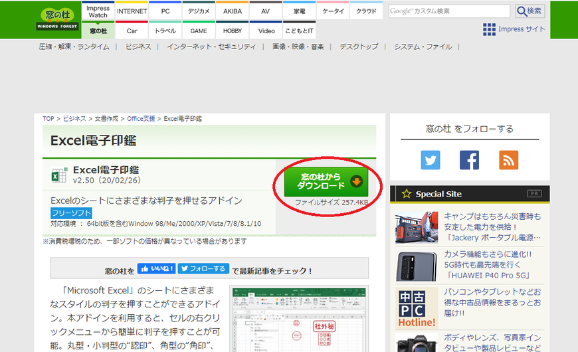Open the 中古品情報 article link
This screenshot has height=352, width=578.
pos(492,302)
